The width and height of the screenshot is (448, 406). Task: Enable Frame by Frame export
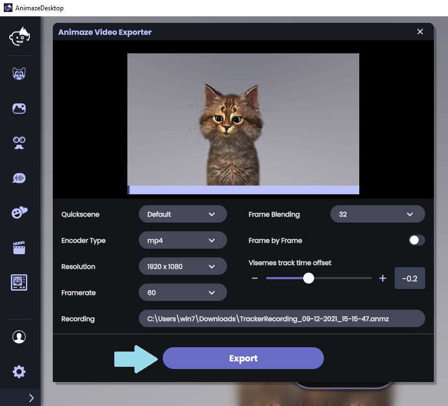(416, 240)
